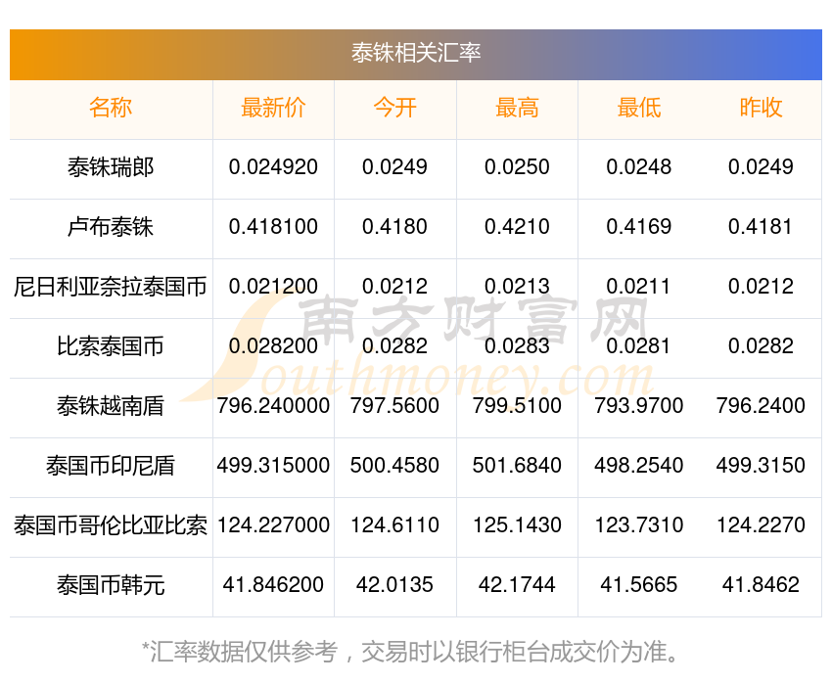Click the 汇率数据仅供参考 disclaimer text

409,652
